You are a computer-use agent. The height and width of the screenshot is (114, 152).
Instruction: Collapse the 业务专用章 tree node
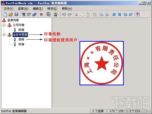coord(4,35)
